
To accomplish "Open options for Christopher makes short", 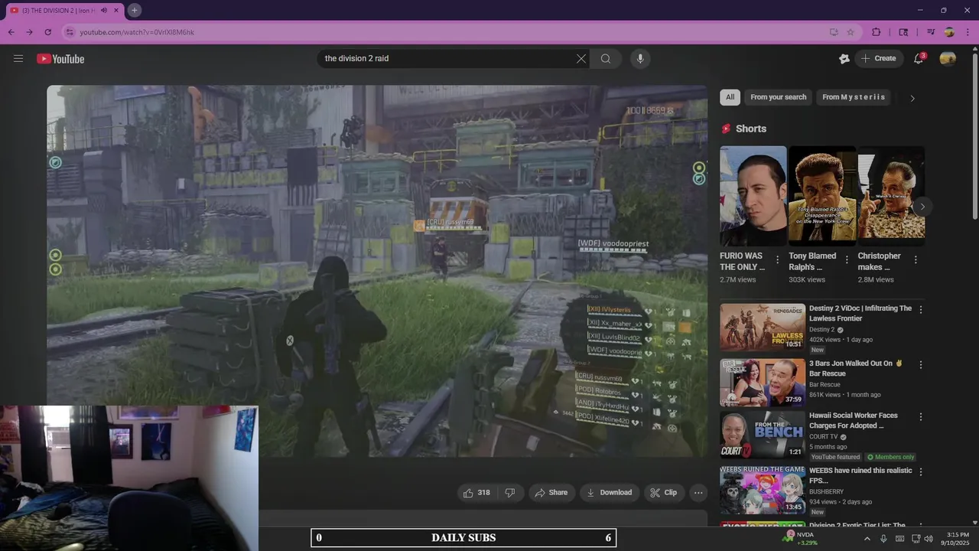I will click(x=916, y=260).
